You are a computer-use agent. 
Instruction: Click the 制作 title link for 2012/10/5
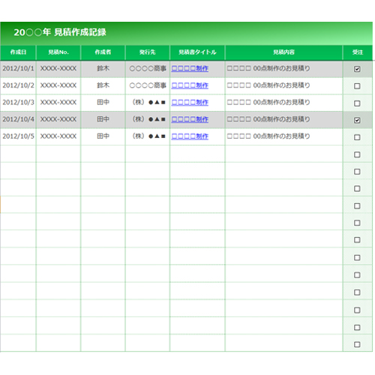(x=190, y=136)
